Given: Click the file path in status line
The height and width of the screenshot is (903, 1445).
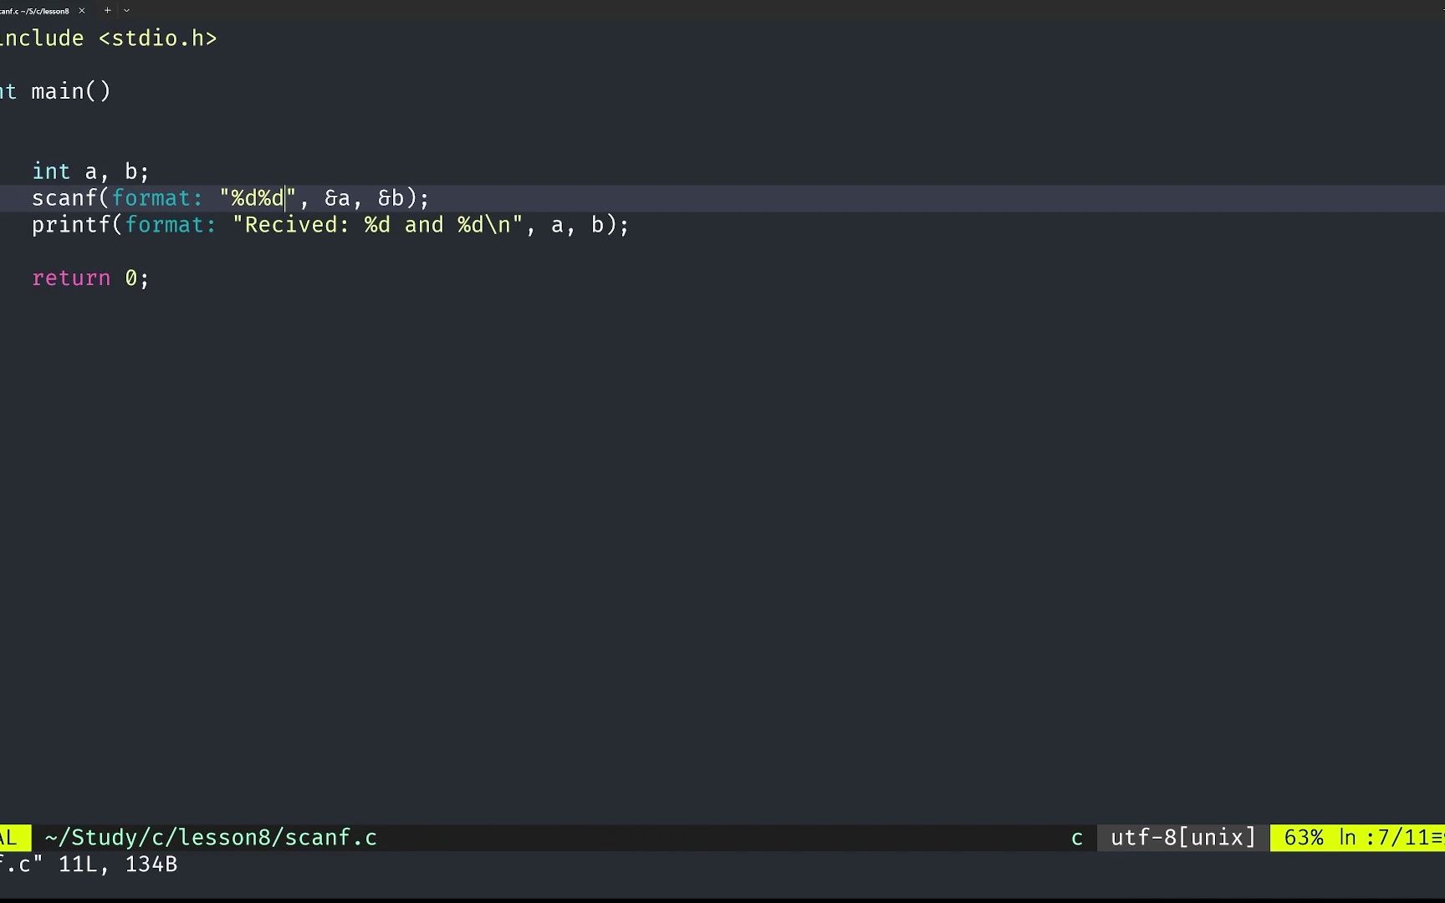Looking at the screenshot, I should 211,838.
